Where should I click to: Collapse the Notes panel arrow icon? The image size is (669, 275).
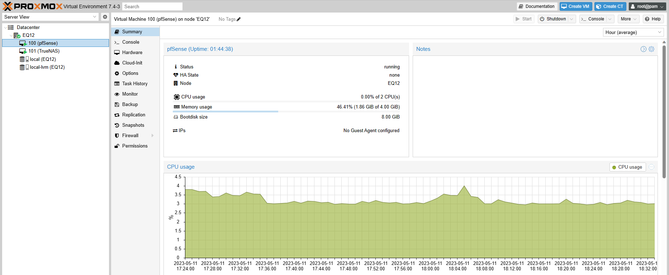click(x=644, y=49)
